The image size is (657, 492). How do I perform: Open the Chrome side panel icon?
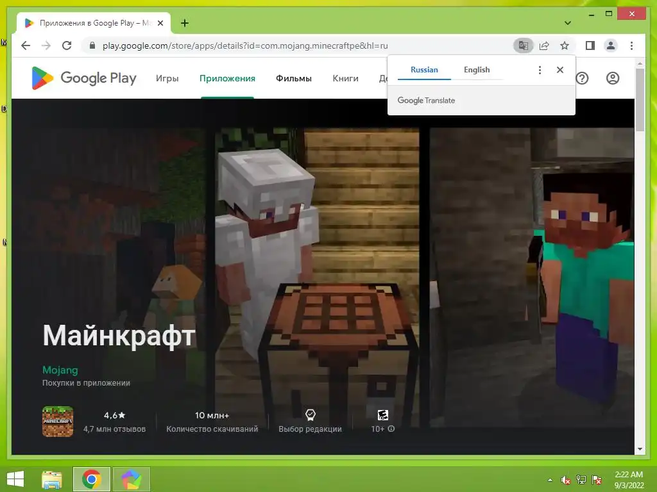pos(590,45)
